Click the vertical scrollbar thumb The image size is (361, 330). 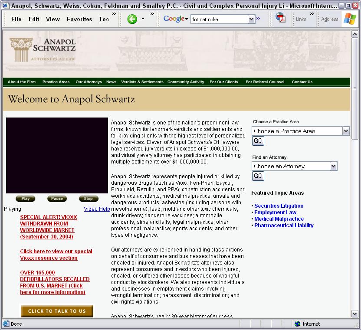(355, 88)
